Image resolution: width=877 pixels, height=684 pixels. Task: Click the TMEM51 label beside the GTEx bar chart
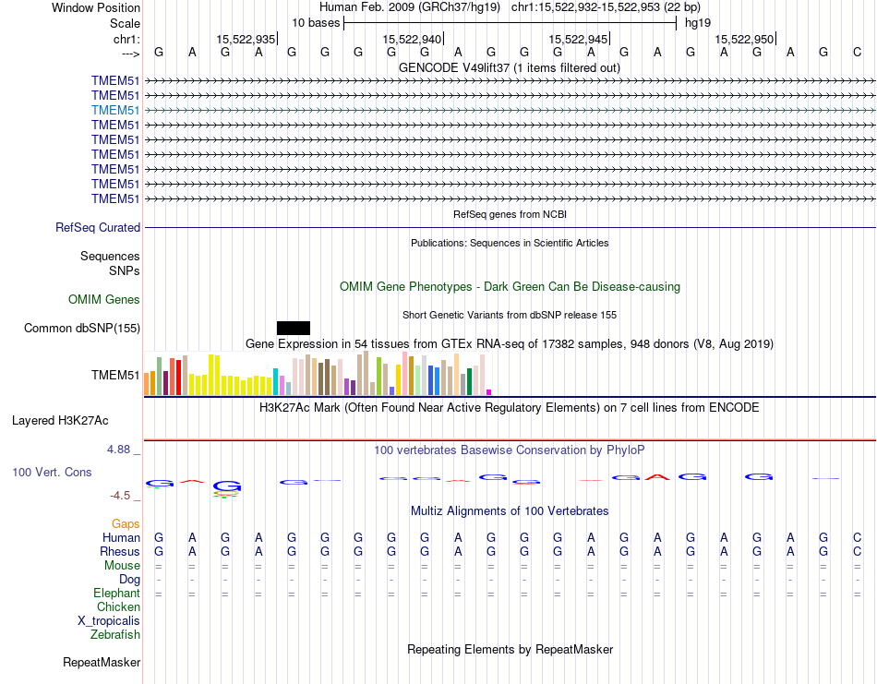115,376
